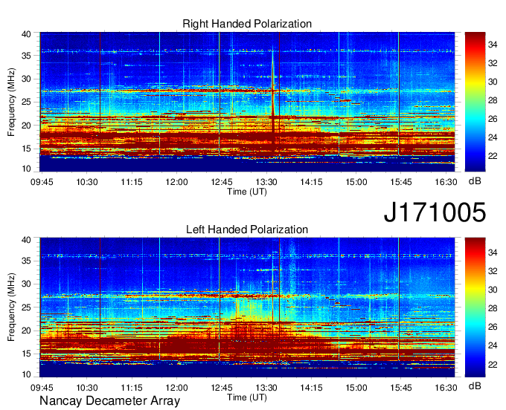Viewport: 506px width, 410px height.
Task: Click the color scale bar beside Right Handed plot
Action: pos(475,102)
